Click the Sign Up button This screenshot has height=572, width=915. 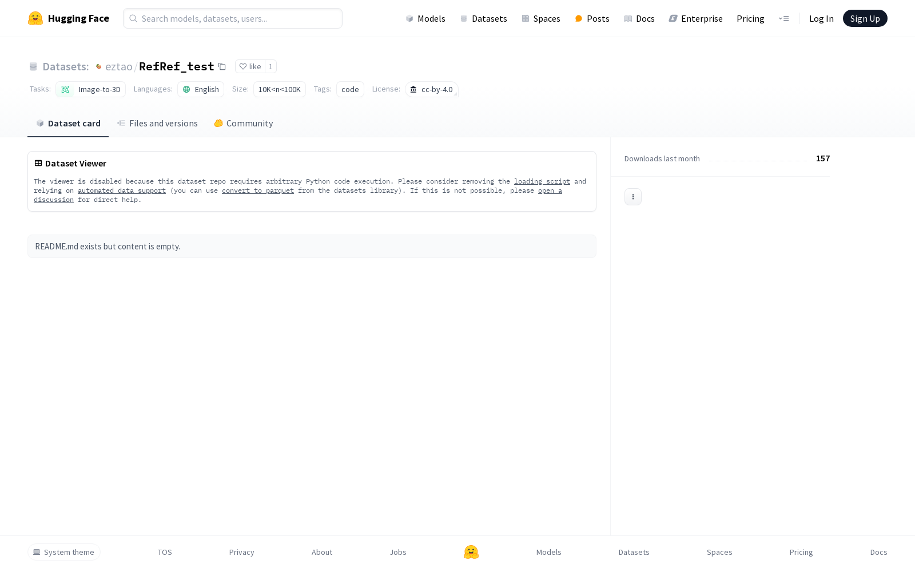pos(865,18)
